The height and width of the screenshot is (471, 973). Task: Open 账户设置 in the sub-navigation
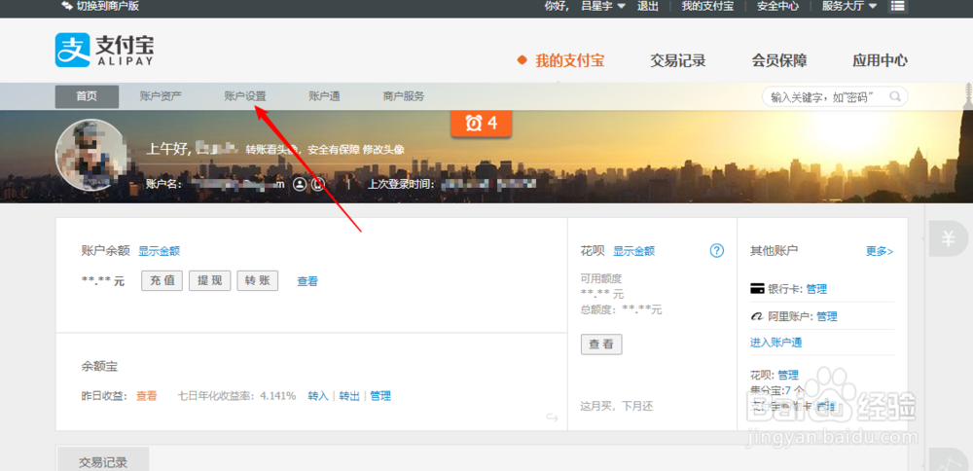[245, 96]
